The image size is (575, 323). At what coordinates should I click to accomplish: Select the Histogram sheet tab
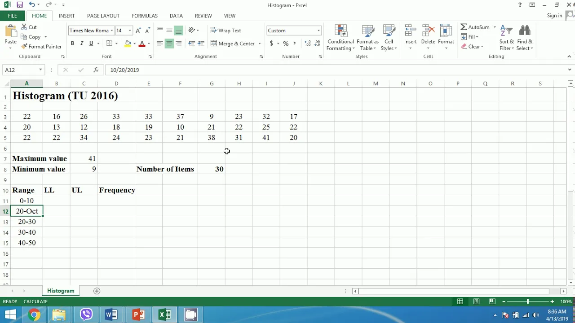point(61,291)
